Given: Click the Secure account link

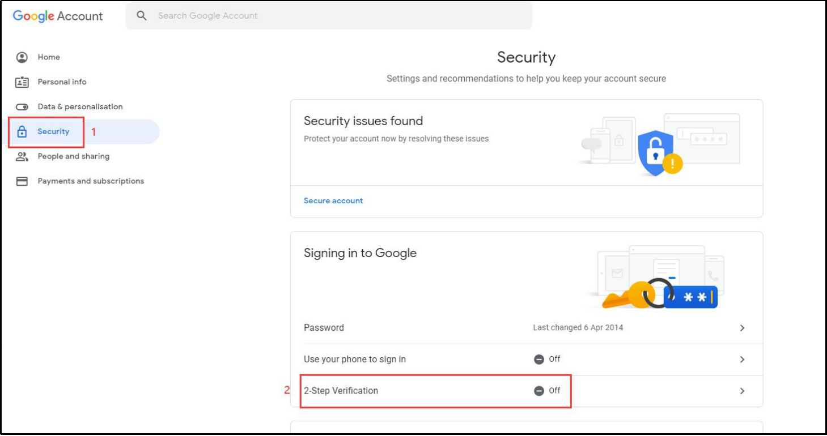Looking at the screenshot, I should coord(333,200).
